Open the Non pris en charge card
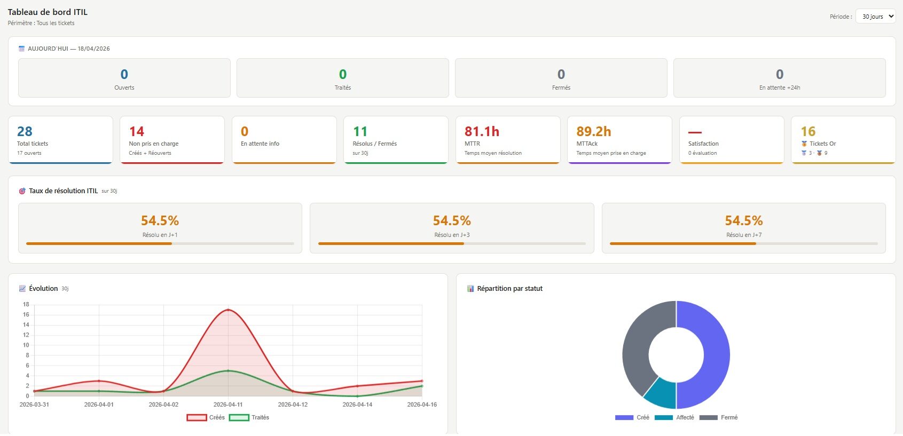 point(172,140)
